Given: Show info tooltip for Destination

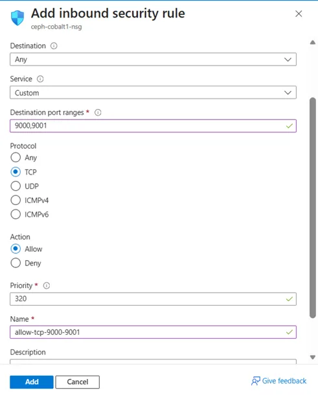Looking at the screenshot, I should (x=54, y=46).
